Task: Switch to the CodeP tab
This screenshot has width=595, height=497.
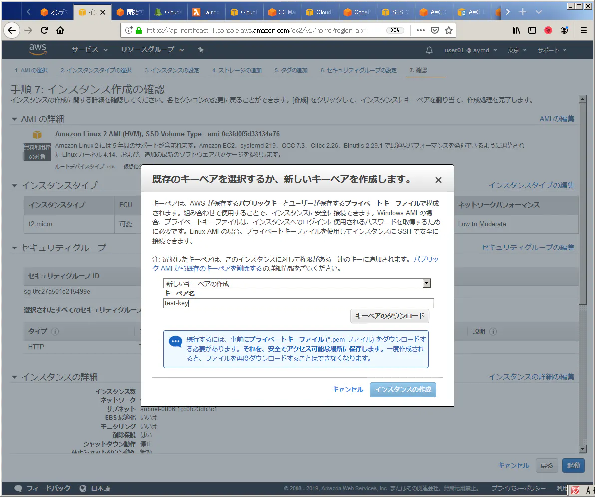Action: 358,12
